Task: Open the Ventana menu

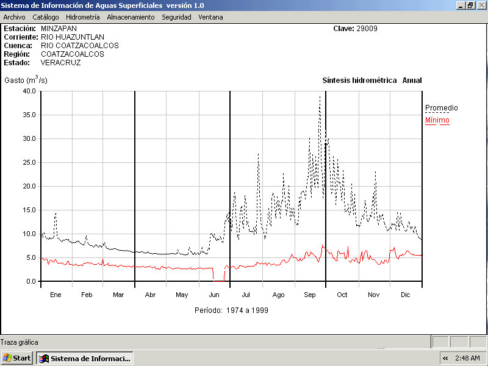Action: (x=210, y=17)
